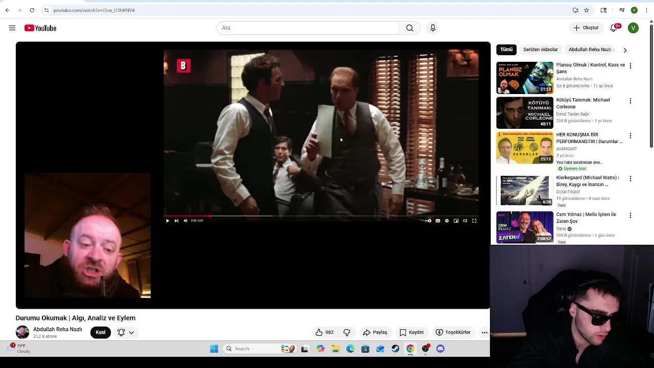The height and width of the screenshot is (368, 654).
Task: Click the YouTube search input field
Action: 308,28
